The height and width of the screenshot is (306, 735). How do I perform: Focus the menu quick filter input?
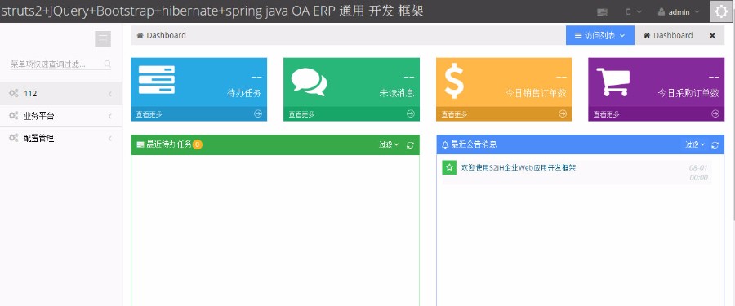(60, 64)
